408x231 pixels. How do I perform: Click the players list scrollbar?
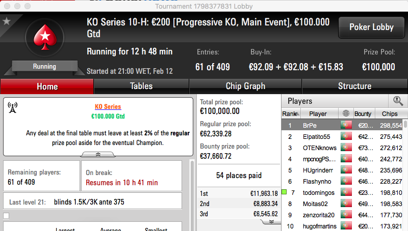[x=405, y=175]
